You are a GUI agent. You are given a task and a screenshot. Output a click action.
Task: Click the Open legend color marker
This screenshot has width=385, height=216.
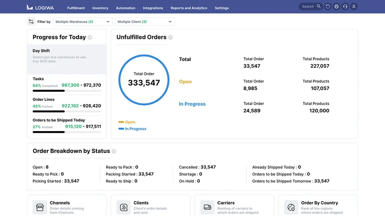pos(121,122)
